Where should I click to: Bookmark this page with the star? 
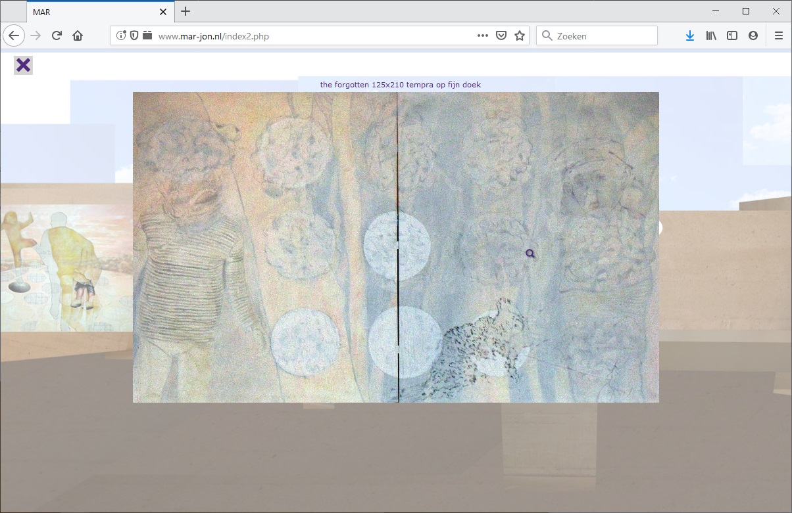coord(520,36)
